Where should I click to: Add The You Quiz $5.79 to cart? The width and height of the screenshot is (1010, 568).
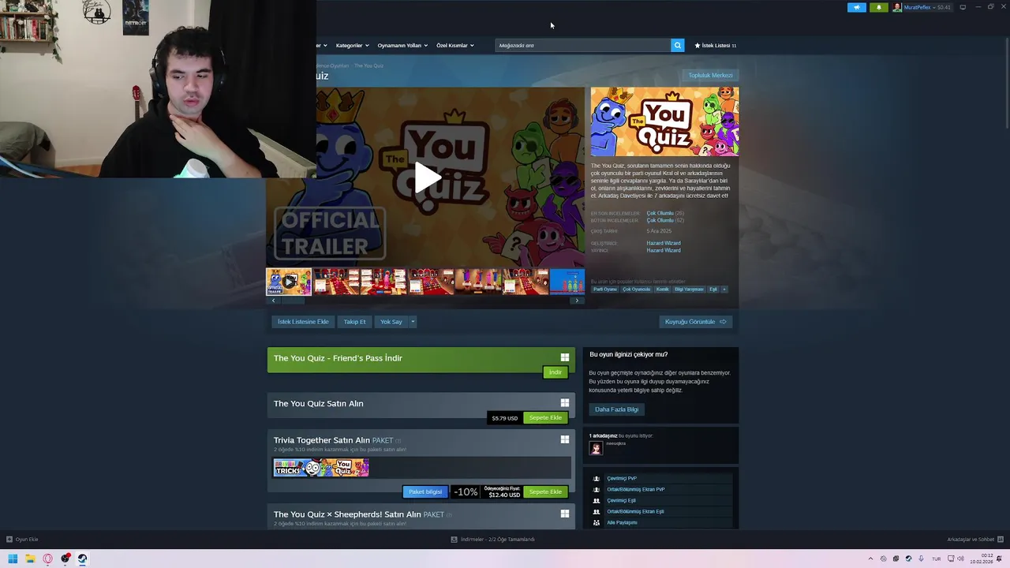point(545,418)
